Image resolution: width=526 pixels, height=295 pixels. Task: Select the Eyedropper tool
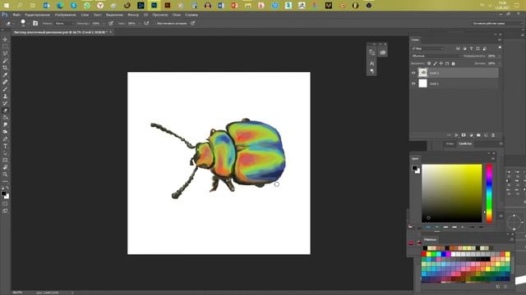point(5,75)
